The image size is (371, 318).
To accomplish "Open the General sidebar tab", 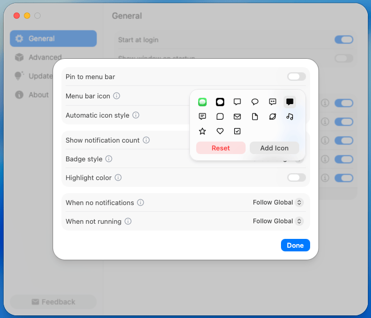I will point(53,39).
